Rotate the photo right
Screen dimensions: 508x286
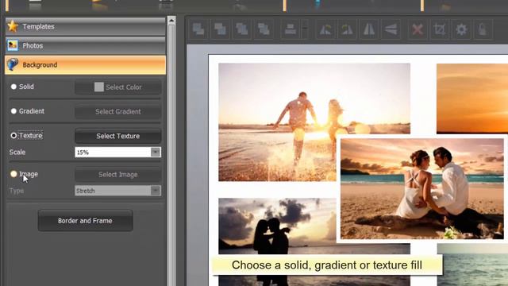347,29
